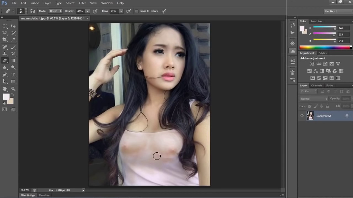Select the Horizontal Type tool

[13, 75]
